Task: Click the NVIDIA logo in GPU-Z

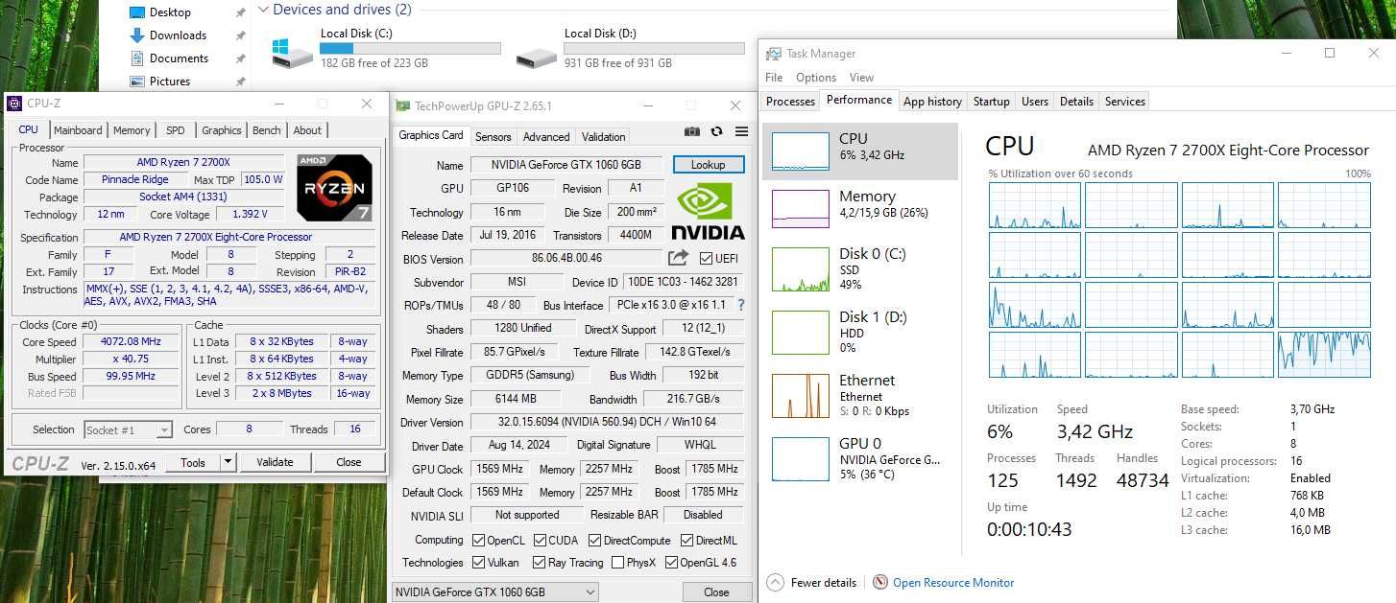Action: pyautogui.click(x=708, y=211)
